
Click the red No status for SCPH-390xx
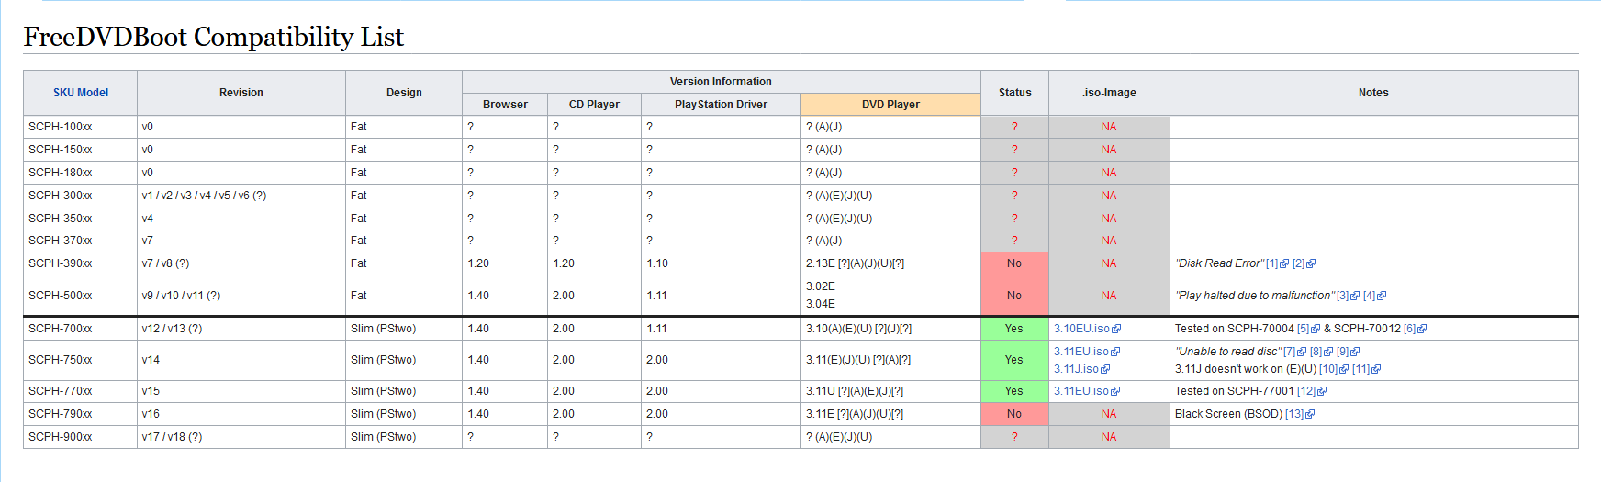[1014, 263]
